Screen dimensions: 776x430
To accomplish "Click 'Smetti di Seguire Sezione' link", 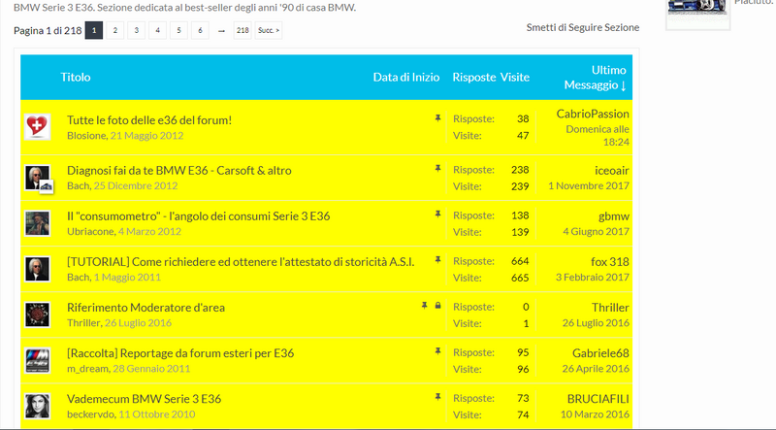I will click(583, 28).
